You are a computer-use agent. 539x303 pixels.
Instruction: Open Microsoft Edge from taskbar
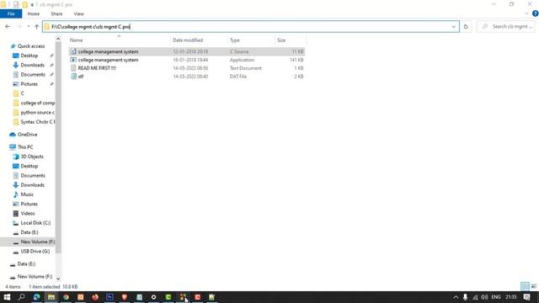coord(36,297)
